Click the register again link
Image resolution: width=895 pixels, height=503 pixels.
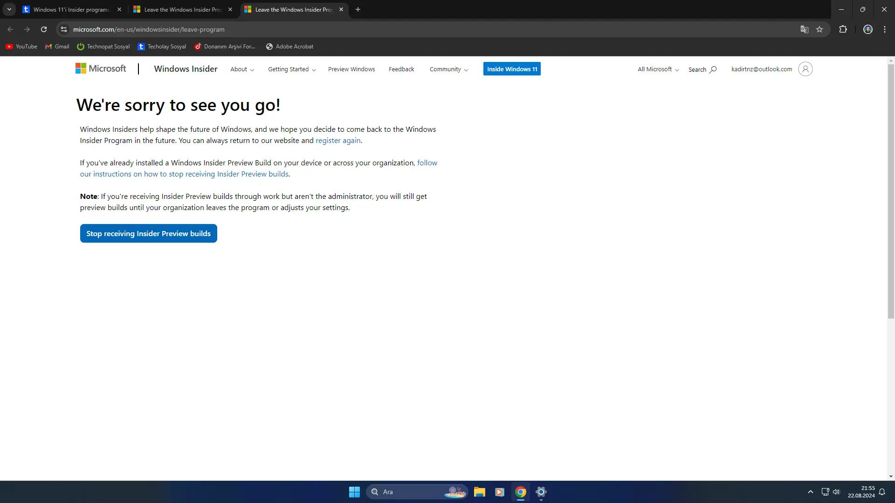(x=338, y=141)
